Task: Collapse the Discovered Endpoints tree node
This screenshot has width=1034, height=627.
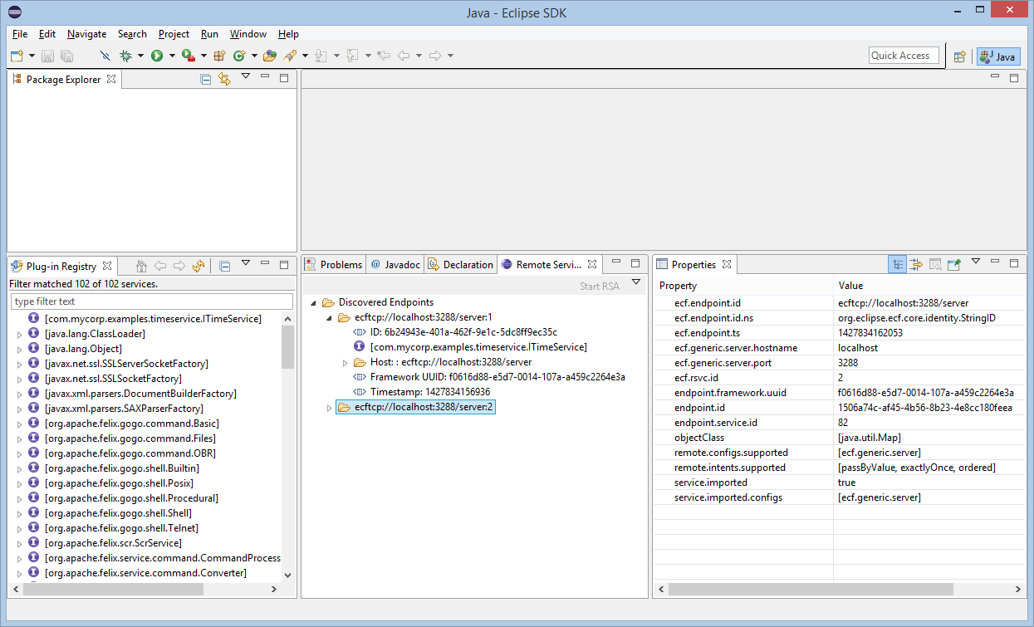Action: 311,303
